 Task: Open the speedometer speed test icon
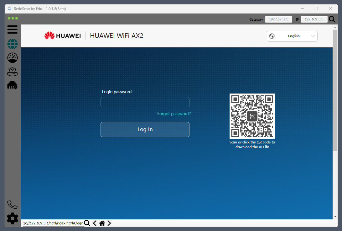(13, 58)
